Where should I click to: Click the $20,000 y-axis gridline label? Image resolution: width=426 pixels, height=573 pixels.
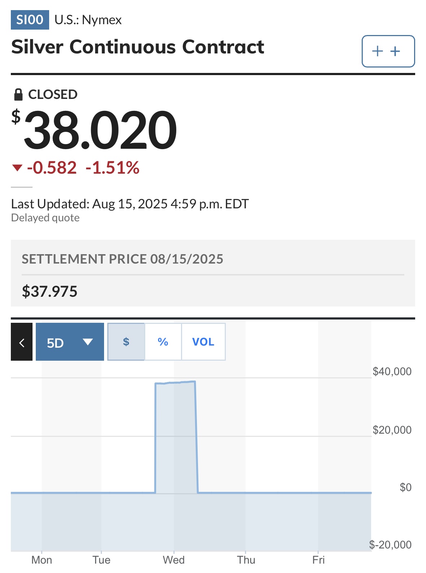pos(392,430)
